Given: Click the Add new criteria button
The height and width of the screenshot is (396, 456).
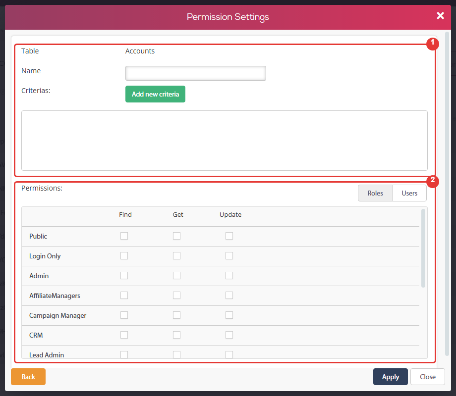Looking at the screenshot, I should [155, 94].
